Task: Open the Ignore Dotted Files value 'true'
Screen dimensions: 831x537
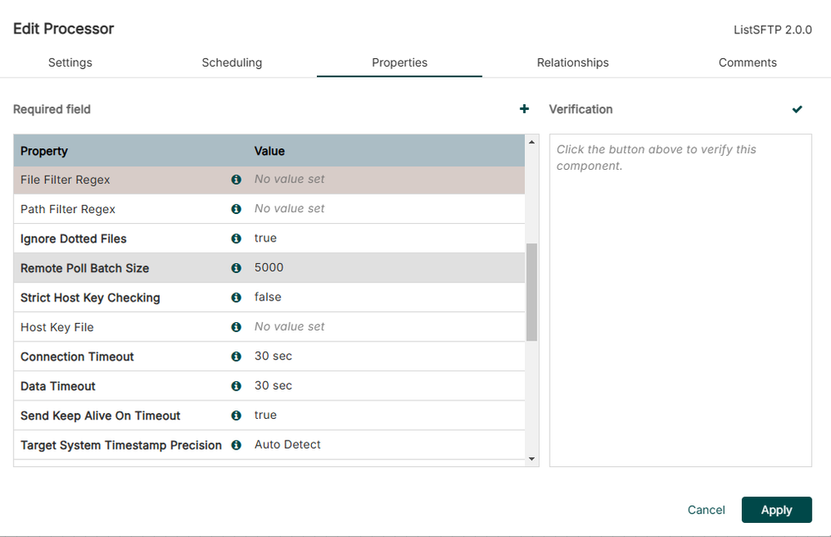Action: [x=265, y=238]
